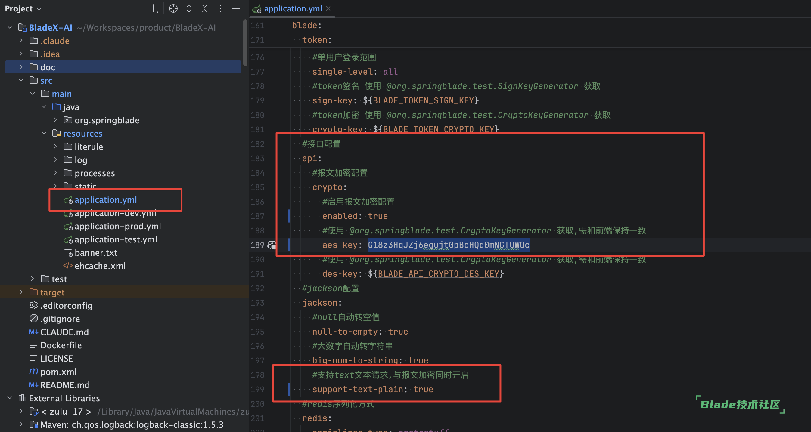This screenshot has width=811, height=432.
Task: Click sticky header line token:
Action: 317,40
